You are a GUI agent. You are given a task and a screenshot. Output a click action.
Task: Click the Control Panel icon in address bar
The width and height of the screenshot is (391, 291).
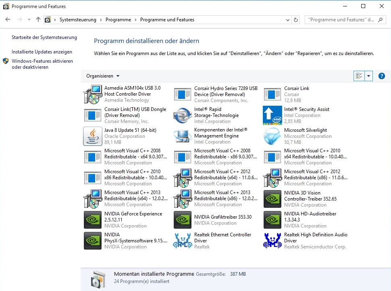tap(48, 20)
